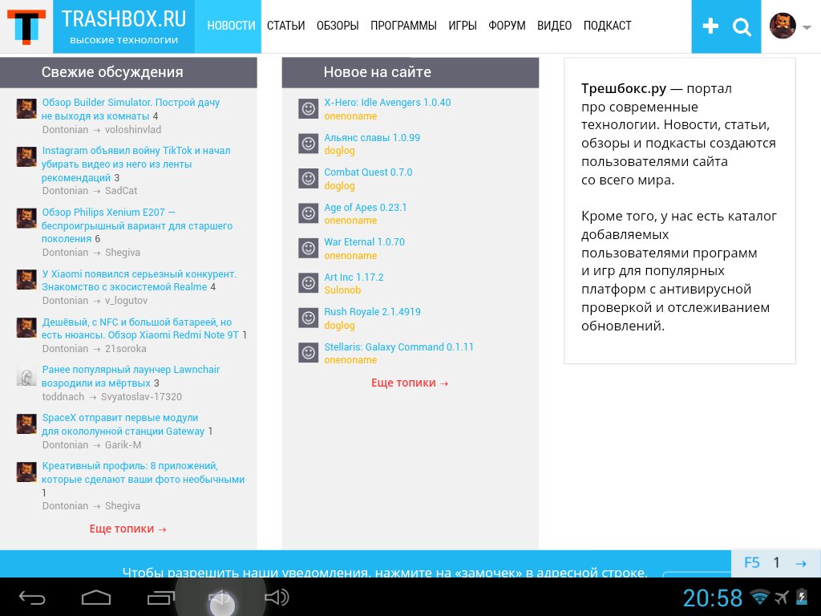The image size is (821, 616).
Task: Tap the avatar beside the Builder Simulator review topic
Action: [26, 109]
